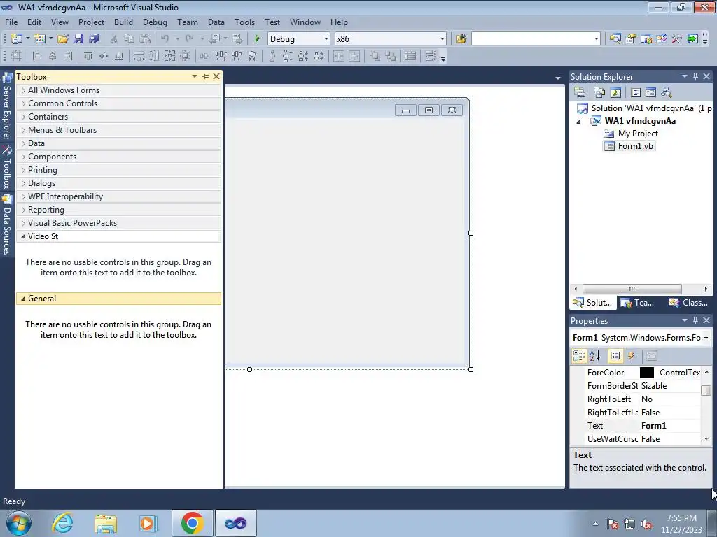
Task: Expand the Printing toolbox group
Action: click(x=23, y=170)
